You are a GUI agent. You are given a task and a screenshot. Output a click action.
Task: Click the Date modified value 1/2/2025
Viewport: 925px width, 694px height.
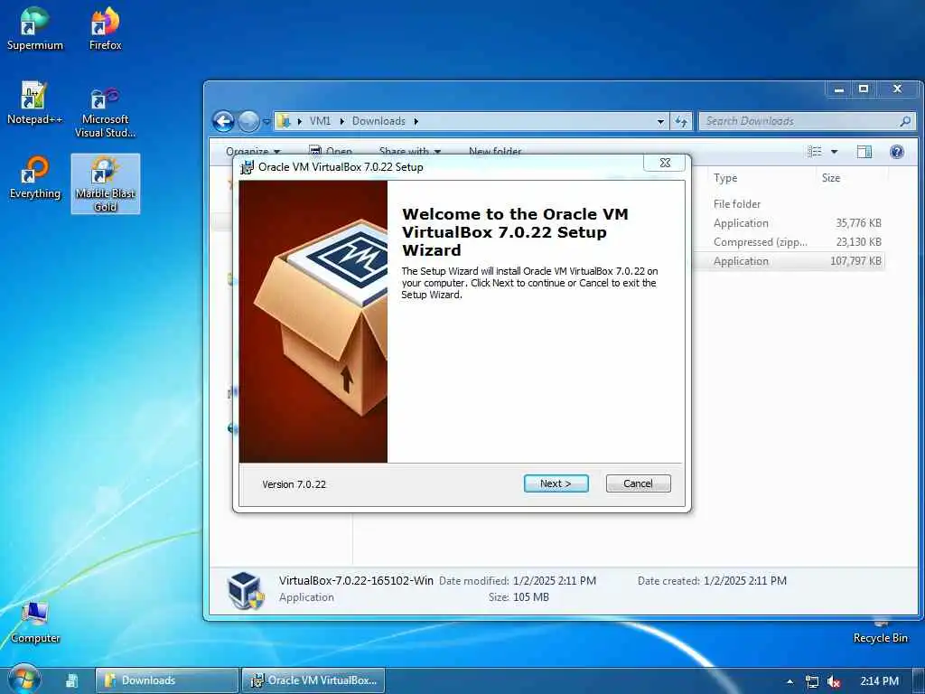[554, 581]
